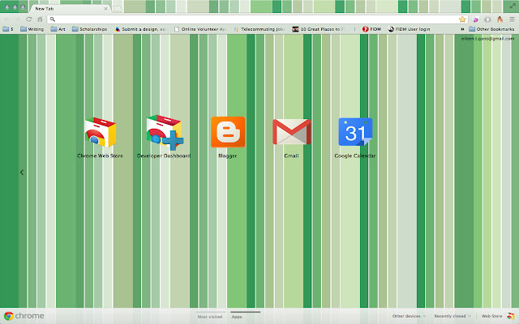Click the browser Back arrow
The image size is (519, 324).
pyautogui.click(x=7, y=19)
